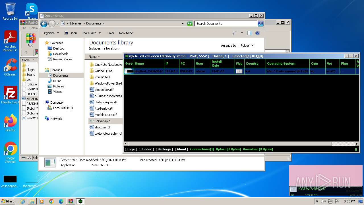Open the njRAT Logs tab
Screen dimensions: 364x205
coord(131,149)
